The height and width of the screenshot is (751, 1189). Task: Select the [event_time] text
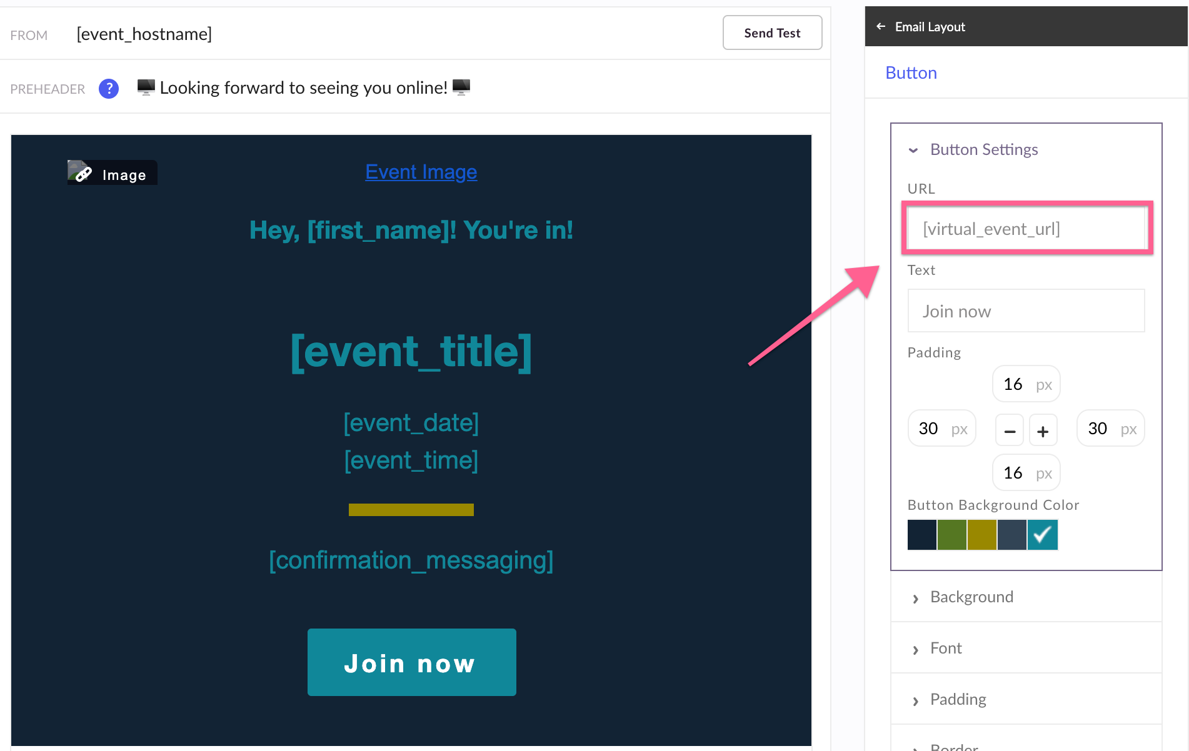(x=411, y=460)
